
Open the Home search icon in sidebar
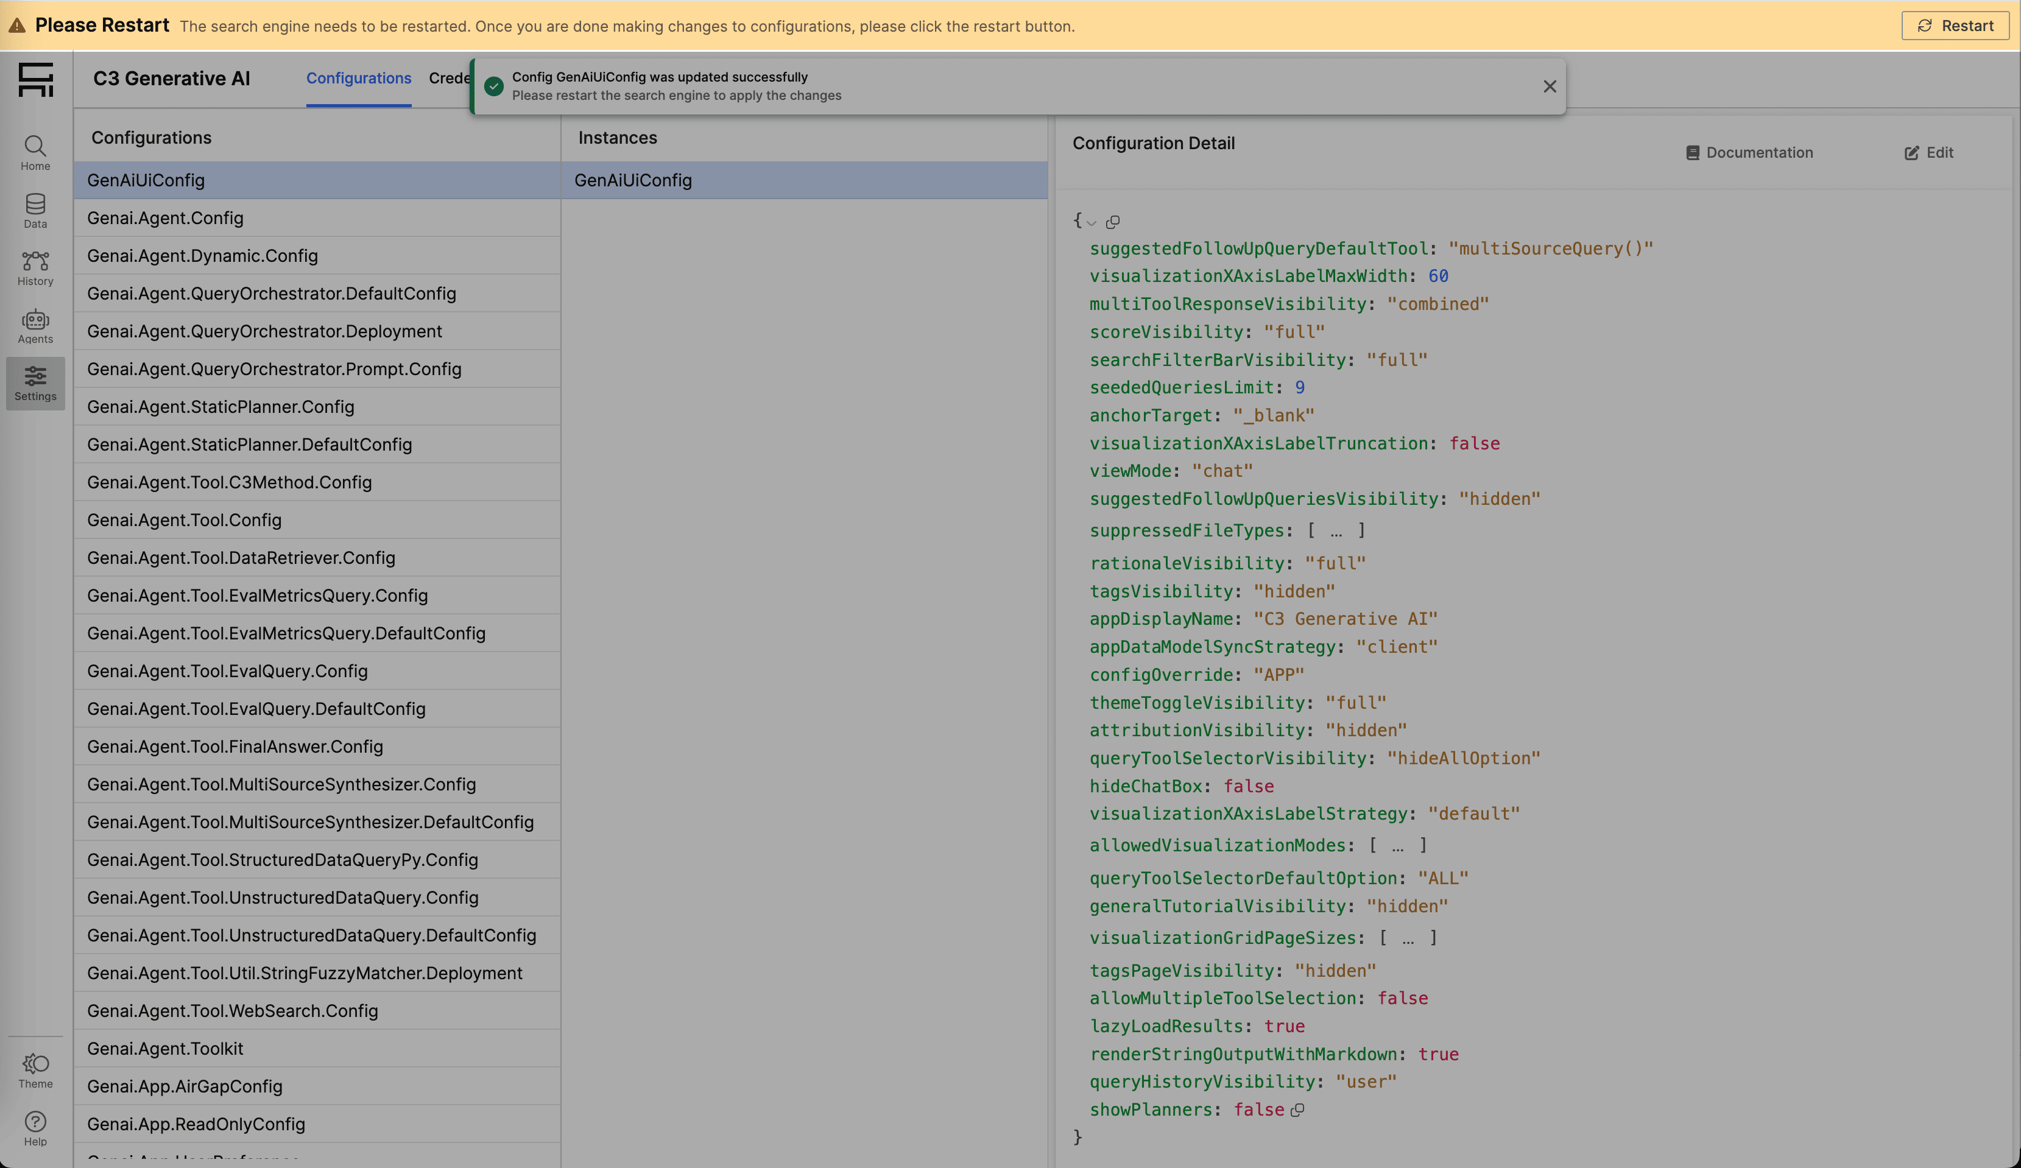coord(35,147)
